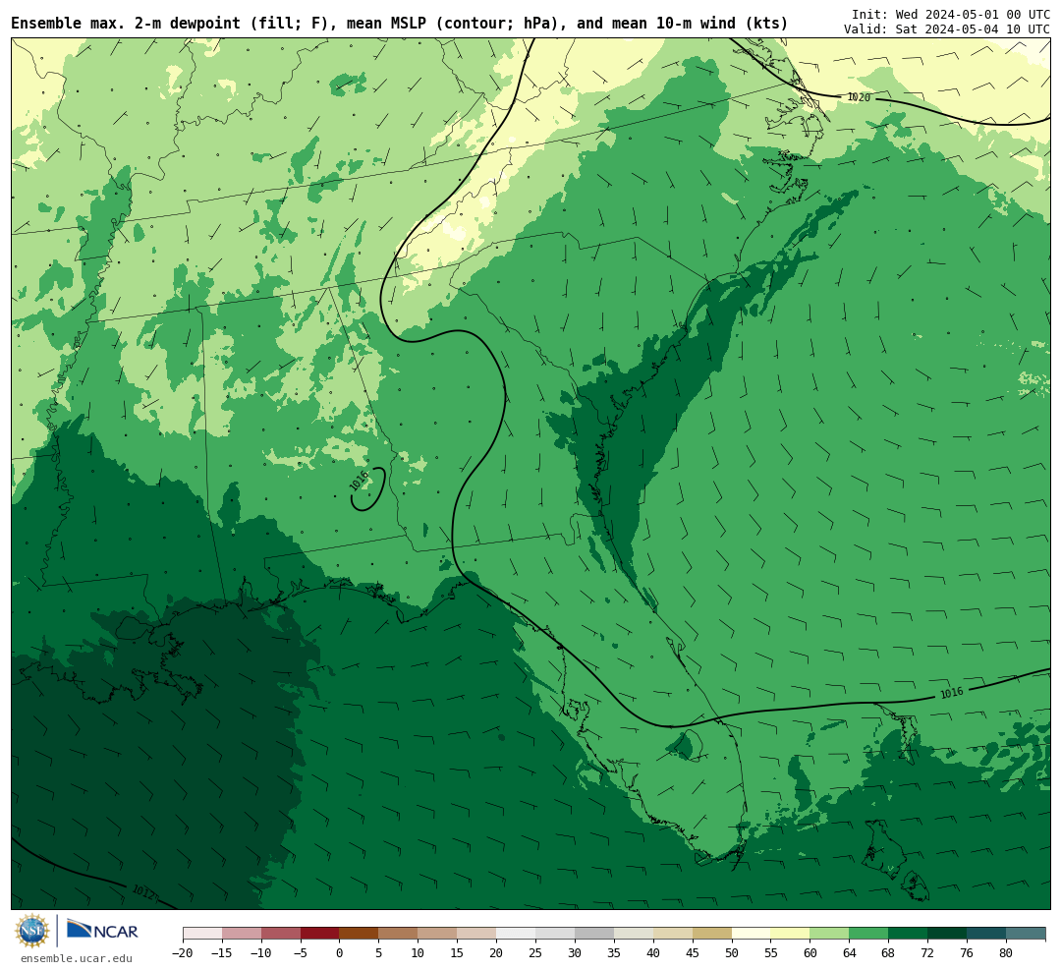This screenshot has height=971, width=1061.
Task: Pick the near-white 20 to 25 swatch
Action: coord(517,934)
